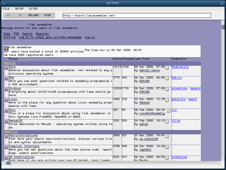This screenshot has height=170, width=226.
Task: View edfed user profile link
Action: coord(144,124)
